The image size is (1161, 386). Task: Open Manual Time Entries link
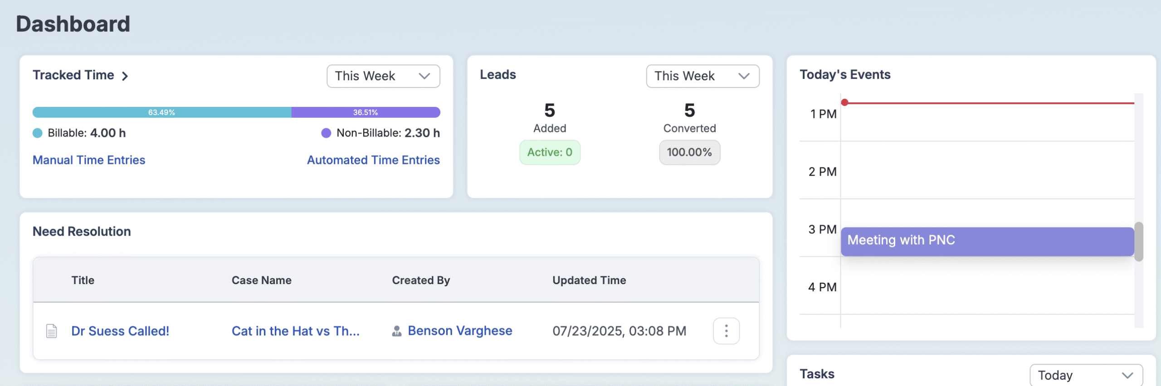pyautogui.click(x=89, y=160)
